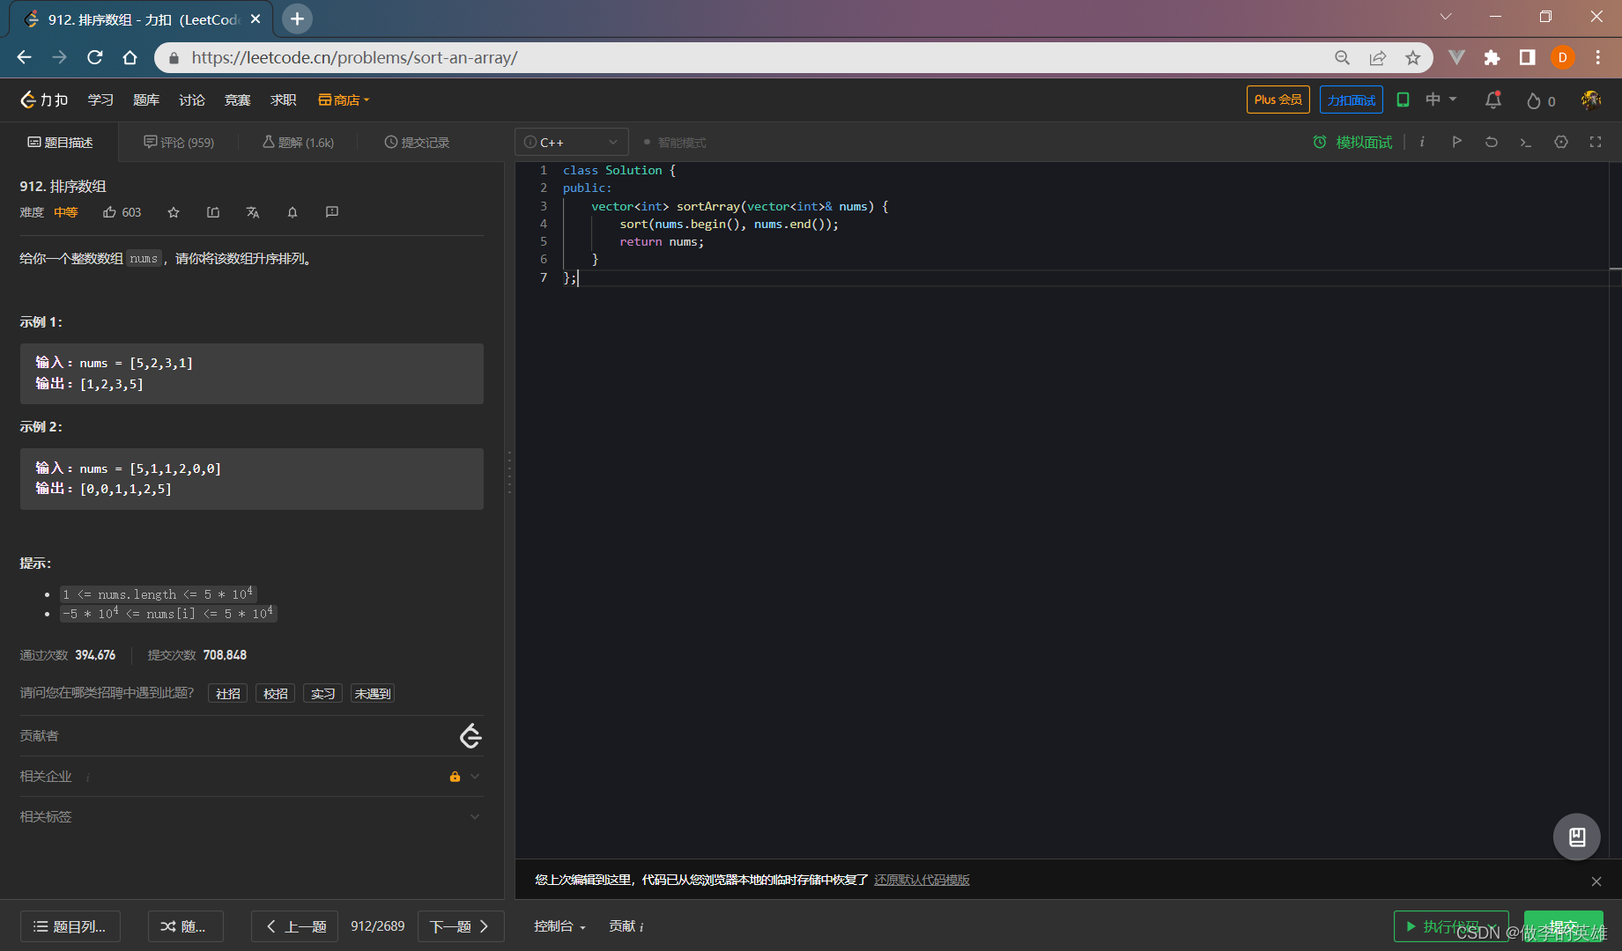Screen dimensions: 1622x951
Task: Open 竞赛 nav menu
Action: (x=238, y=100)
